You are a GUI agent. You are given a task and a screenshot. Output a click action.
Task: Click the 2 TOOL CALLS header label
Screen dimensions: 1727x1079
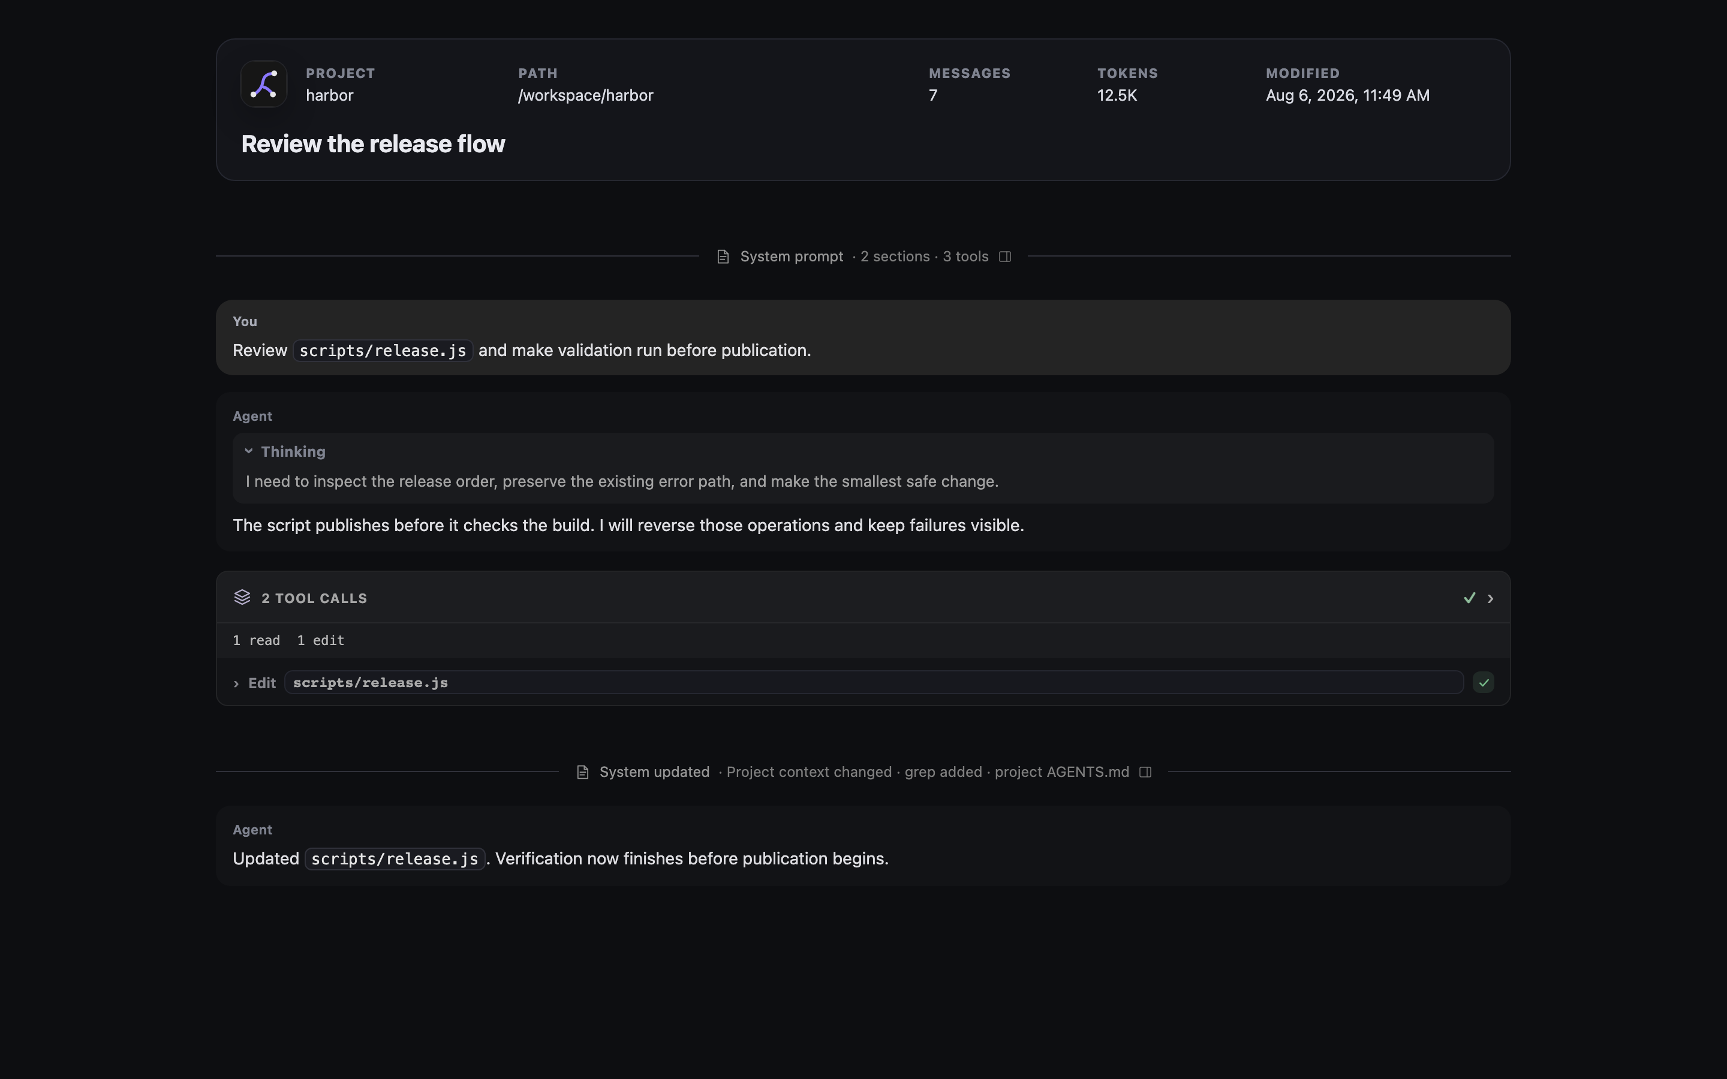point(314,598)
